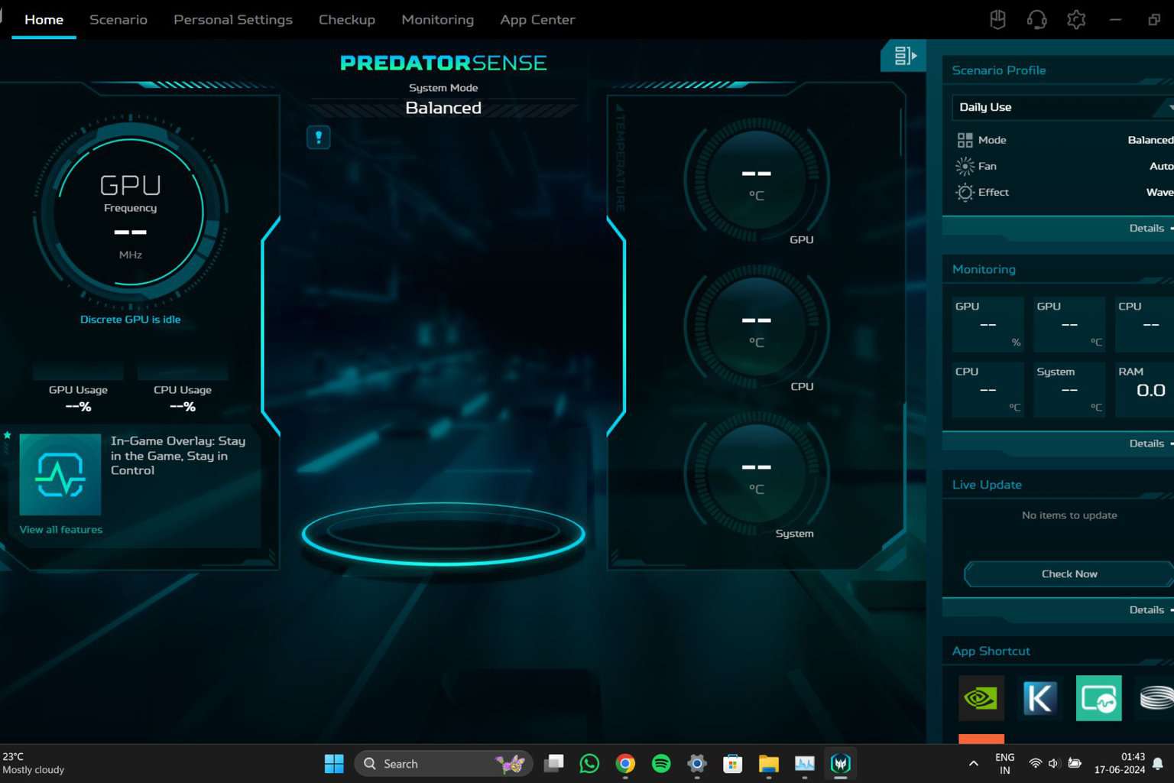
Task: Launch NVIDIA app shortcut
Action: [981, 698]
